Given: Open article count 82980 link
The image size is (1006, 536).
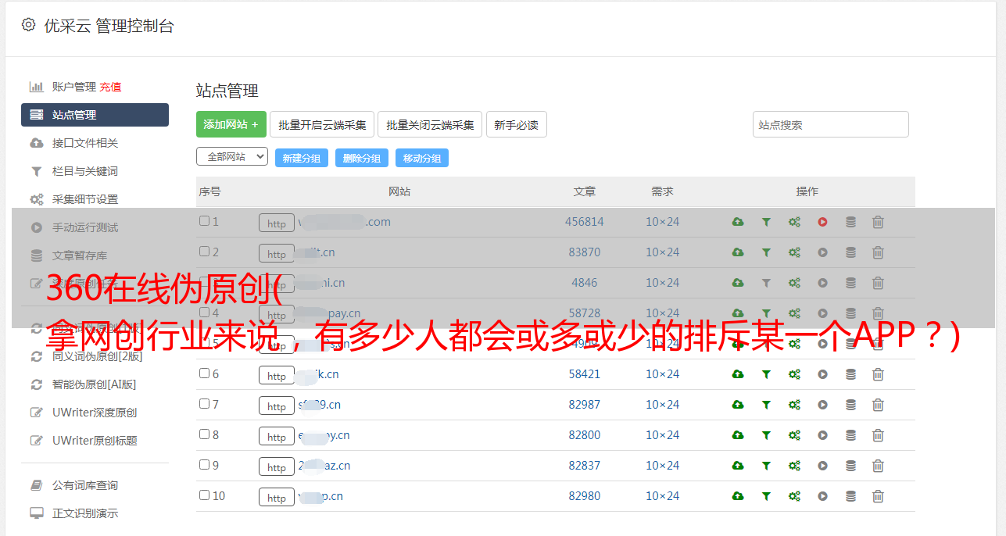Looking at the screenshot, I should tap(585, 496).
